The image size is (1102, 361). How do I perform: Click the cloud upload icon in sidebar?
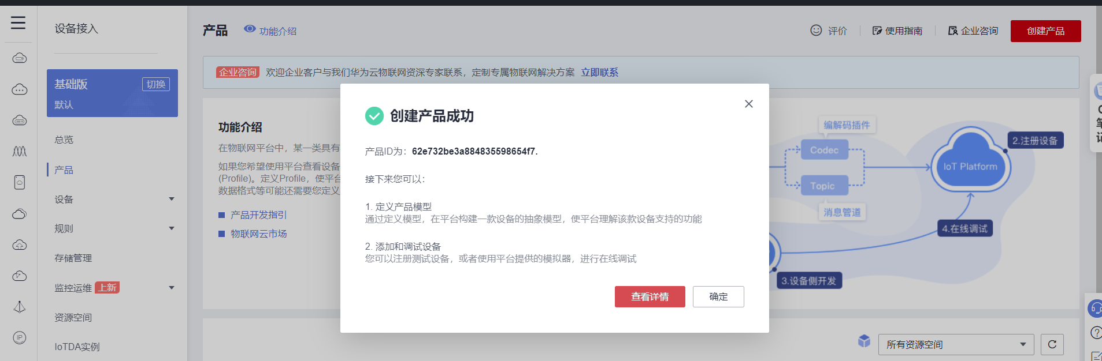click(x=19, y=245)
